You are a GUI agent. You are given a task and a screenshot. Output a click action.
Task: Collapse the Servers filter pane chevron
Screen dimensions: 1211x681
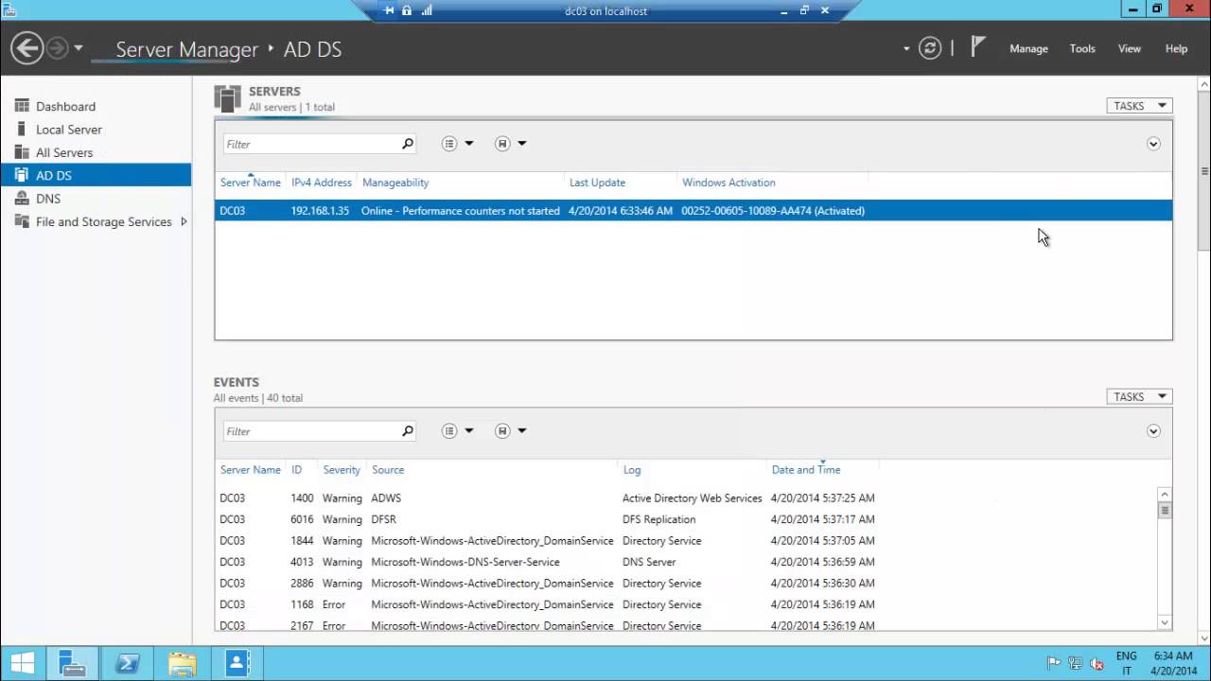point(1153,144)
